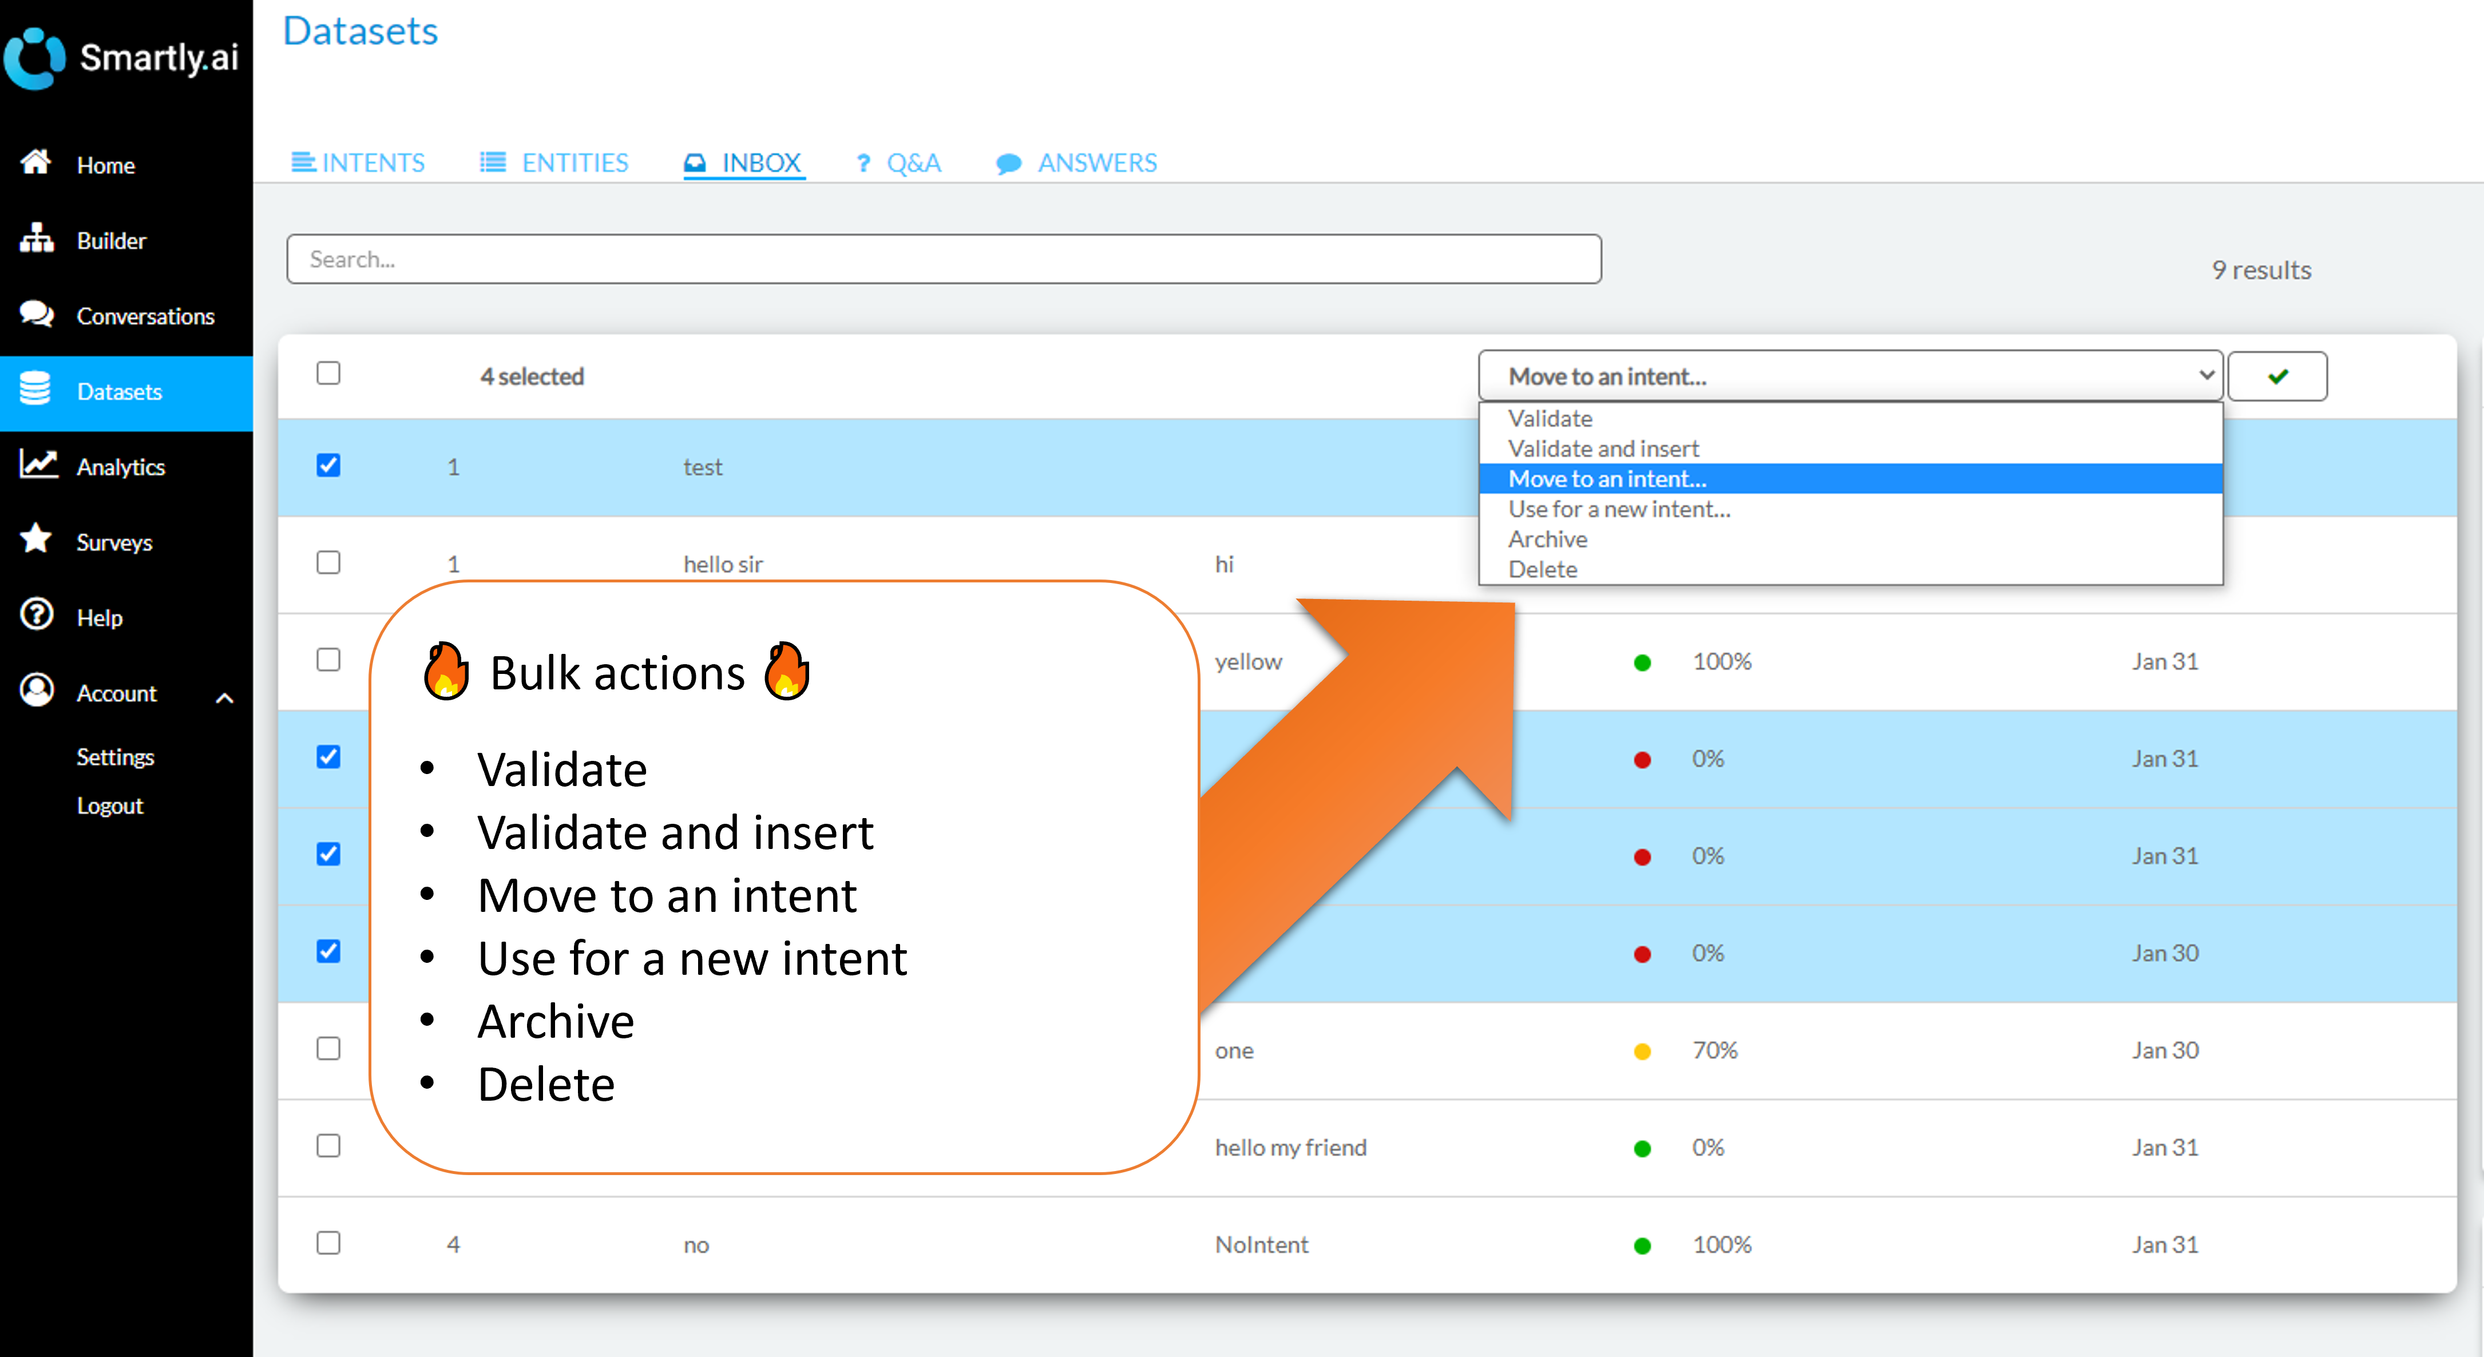Toggle the select-all checkbox in header
This screenshot has height=1357, width=2484.
coord(329,374)
